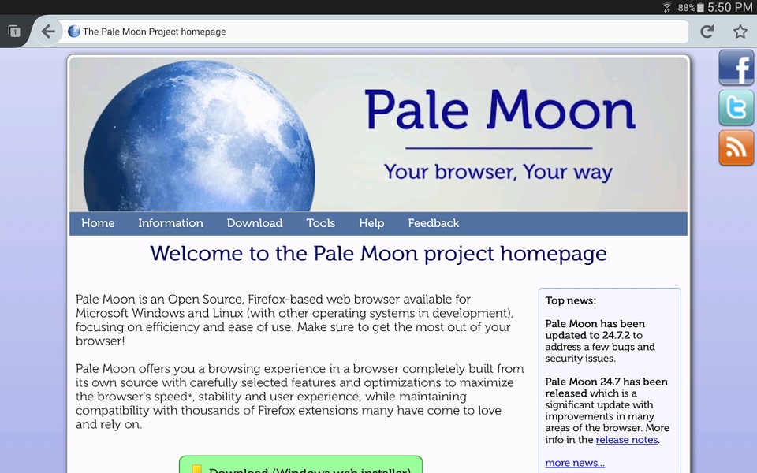Click the 'Top news:' heading
757x473 pixels.
[x=571, y=300]
